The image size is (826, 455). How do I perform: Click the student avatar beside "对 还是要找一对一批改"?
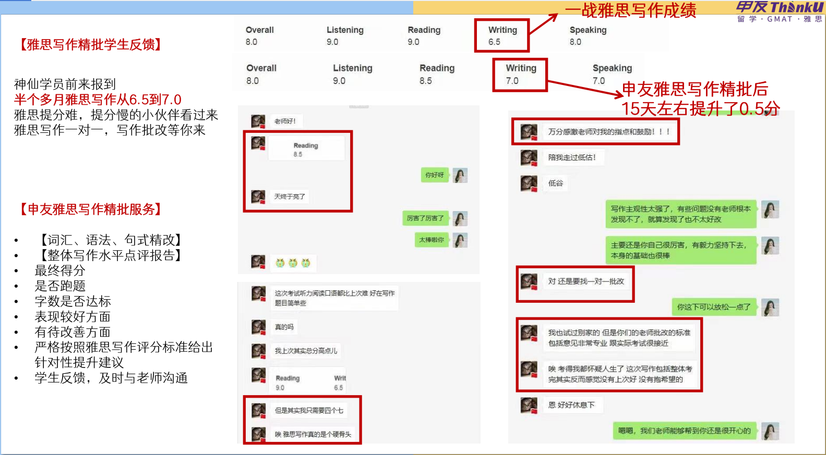(529, 281)
